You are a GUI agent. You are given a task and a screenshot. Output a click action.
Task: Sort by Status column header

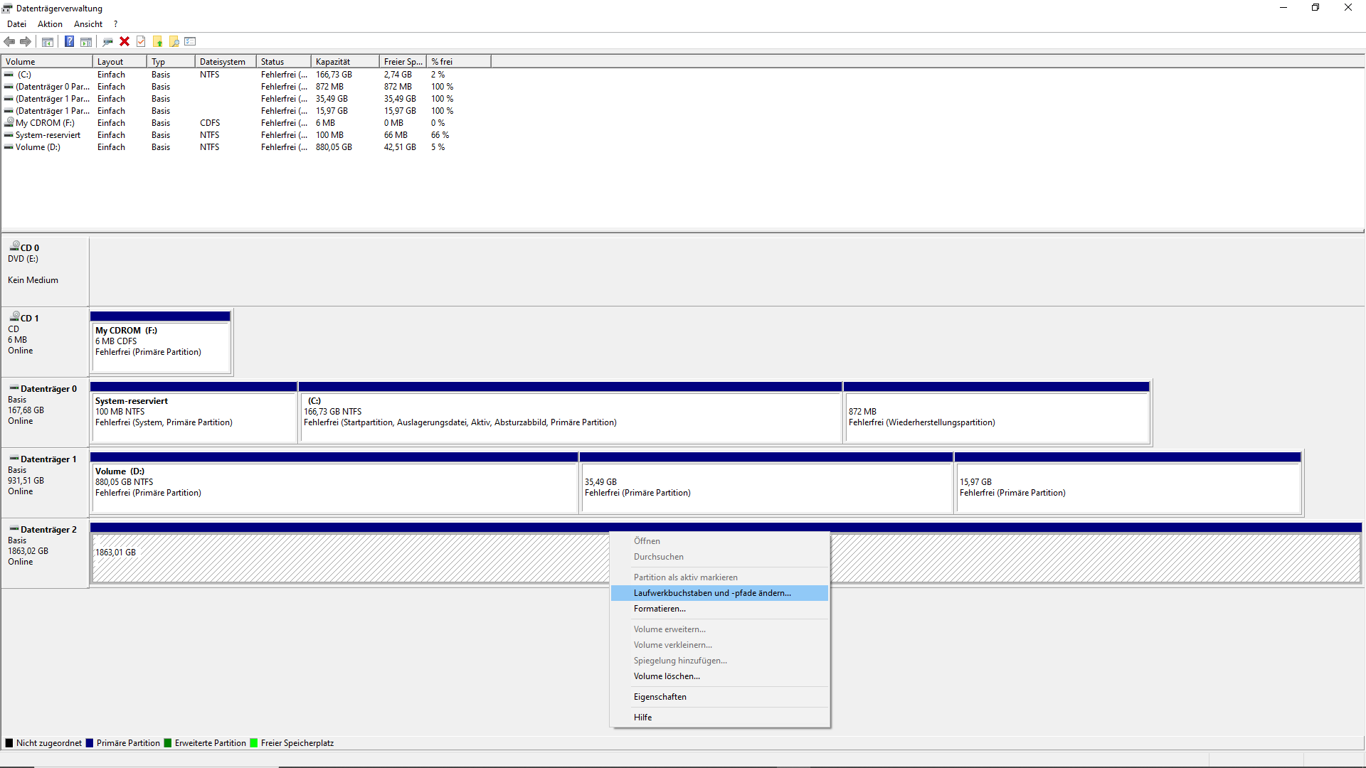pos(284,62)
